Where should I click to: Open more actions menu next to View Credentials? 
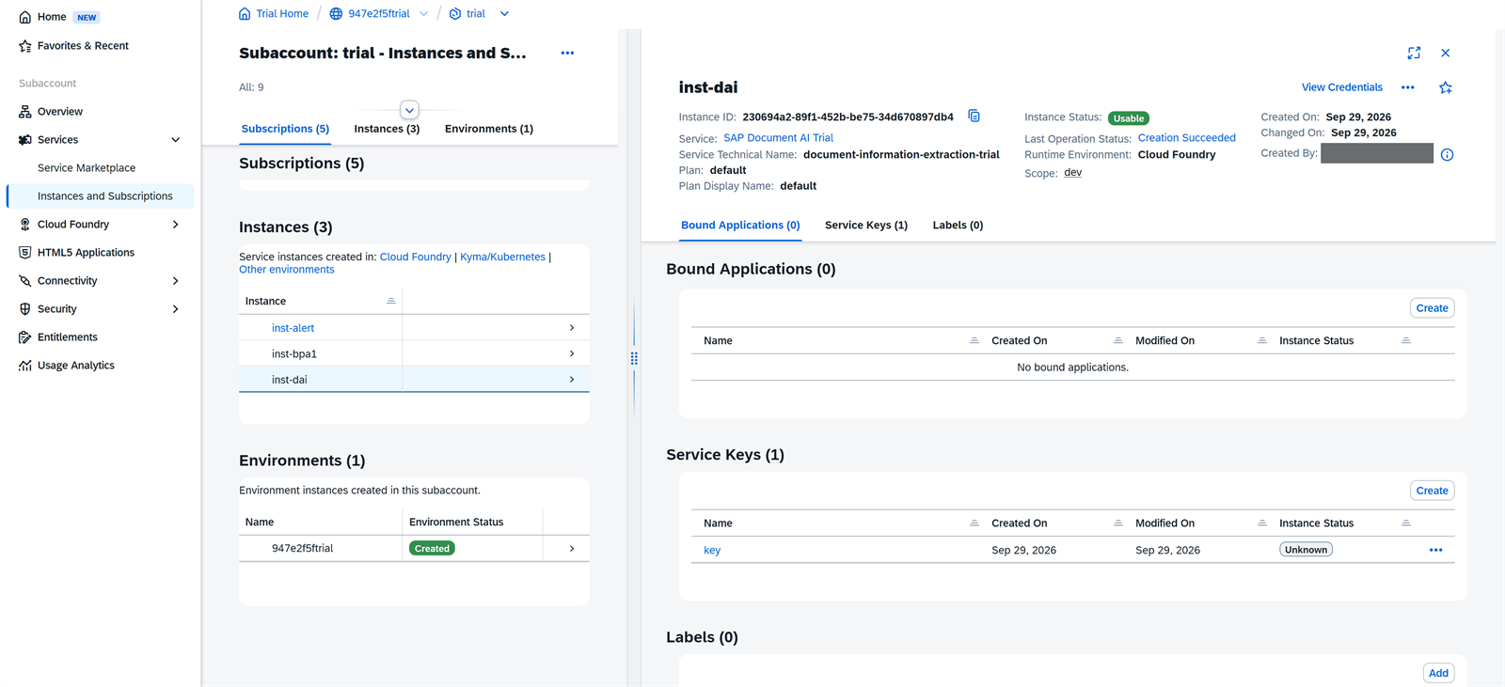(x=1408, y=87)
